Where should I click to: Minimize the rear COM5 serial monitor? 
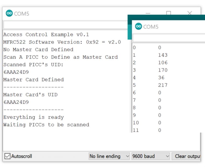pyautogui.click(x=148, y=13)
